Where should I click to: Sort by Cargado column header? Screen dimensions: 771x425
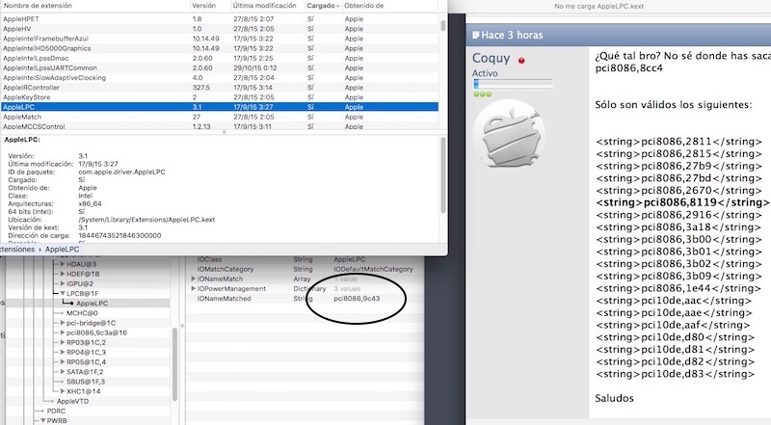click(323, 6)
